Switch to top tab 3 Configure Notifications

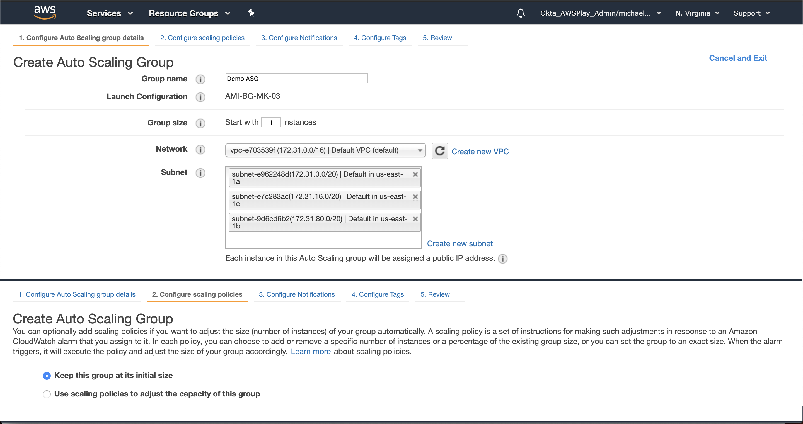pyautogui.click(x=299, y=38)
